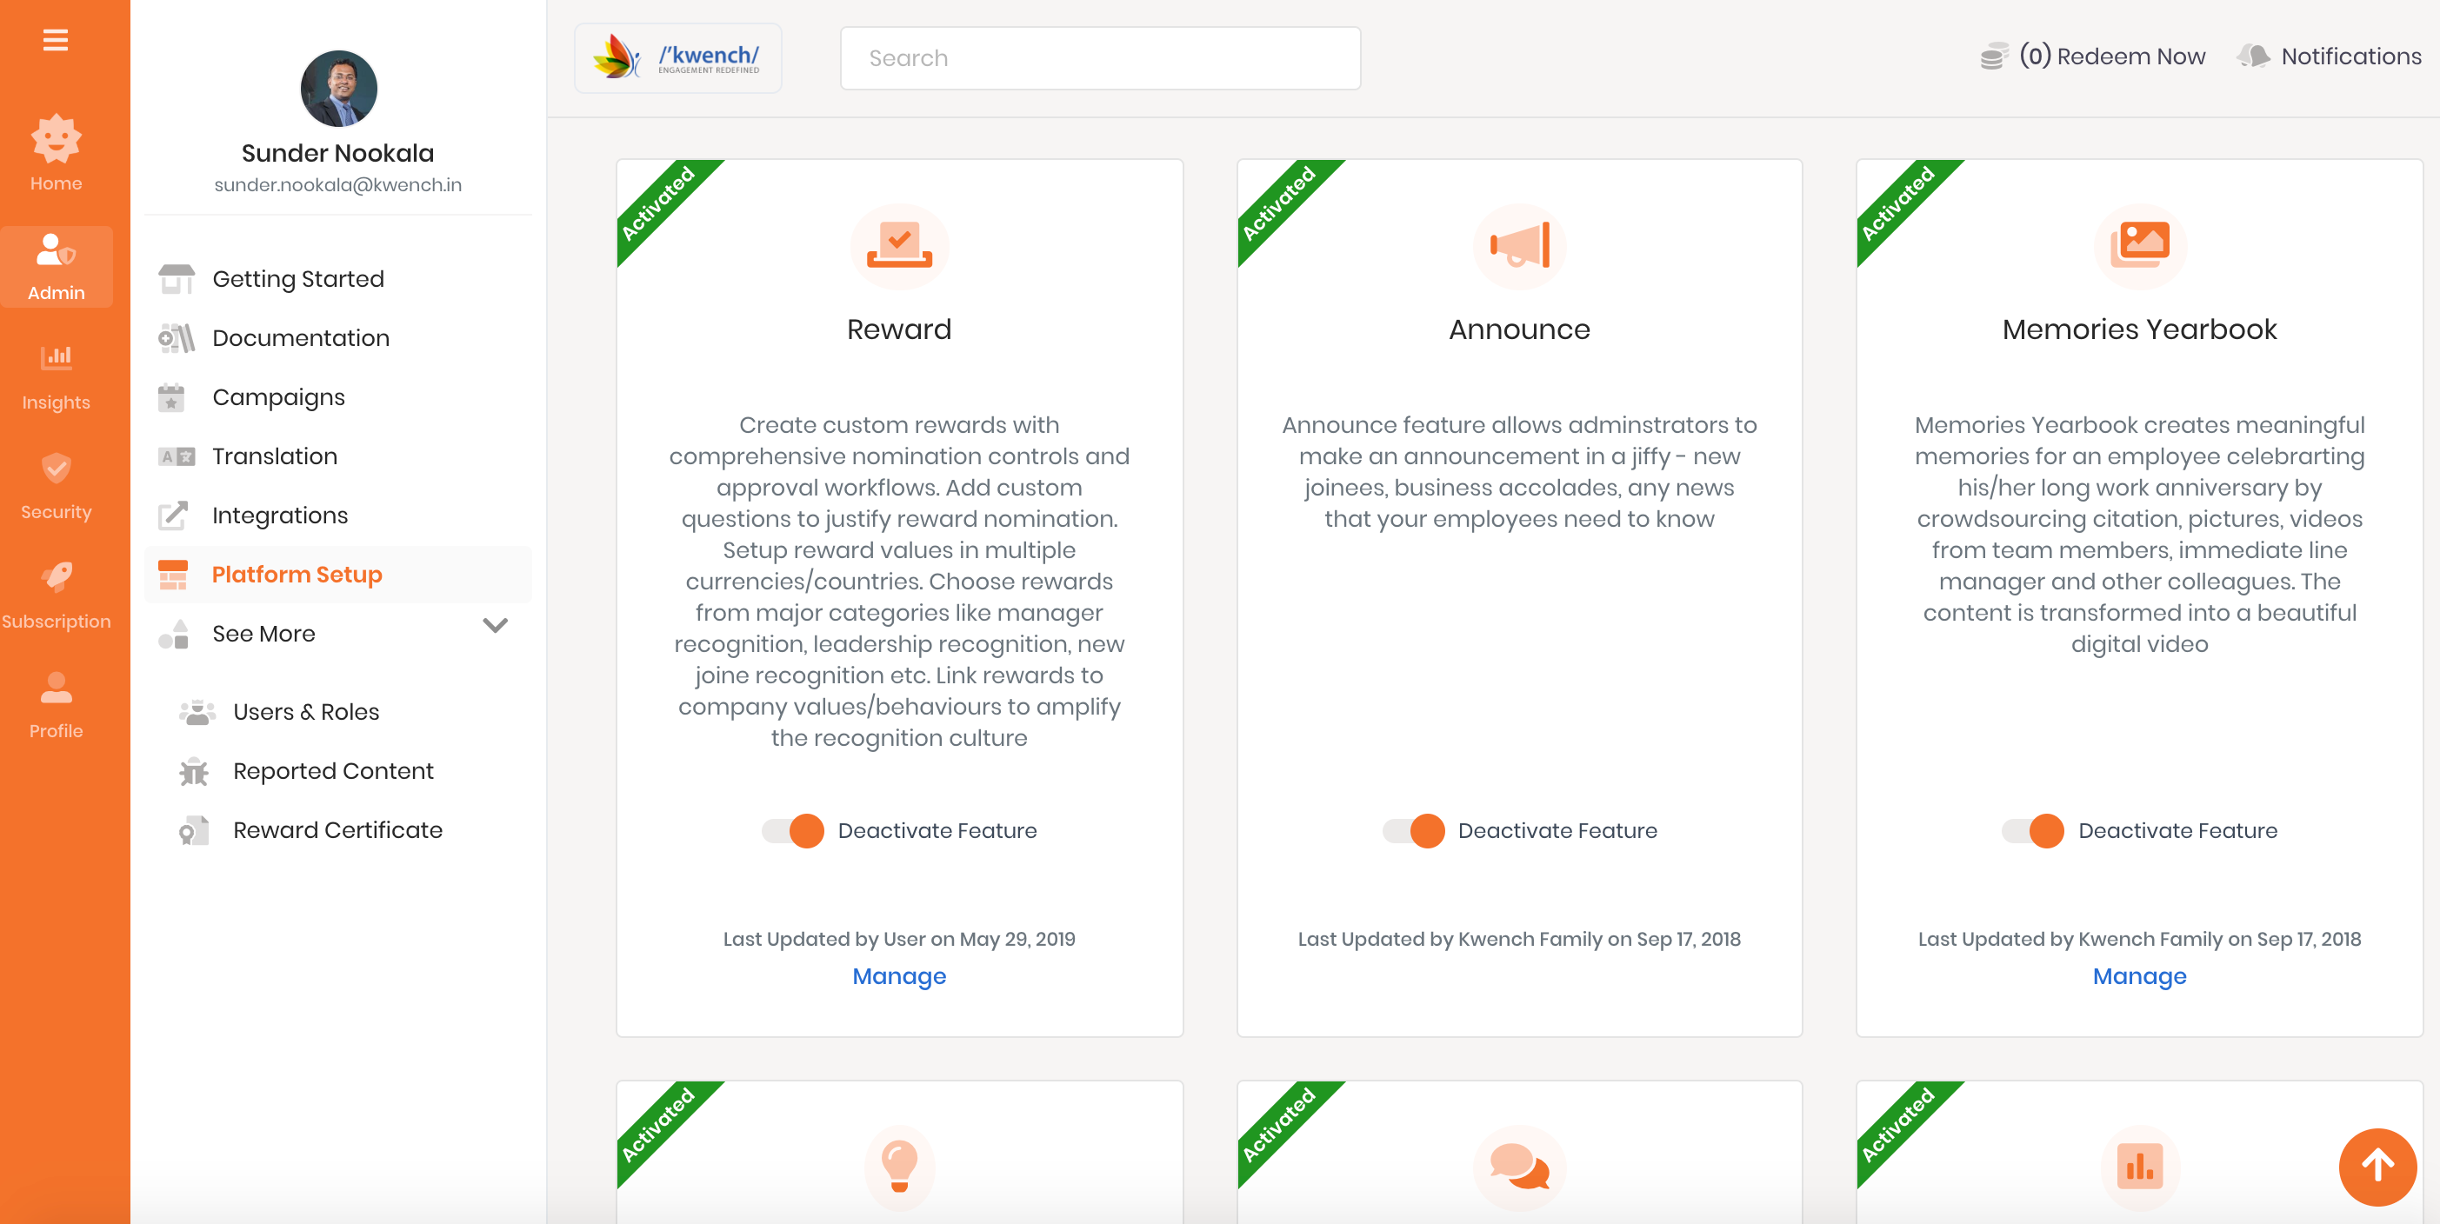This screenshot has width=2440, height=1224.
Task: Open the Campaigns menu item
Action: pyautogui.click(x=278, y=397)
